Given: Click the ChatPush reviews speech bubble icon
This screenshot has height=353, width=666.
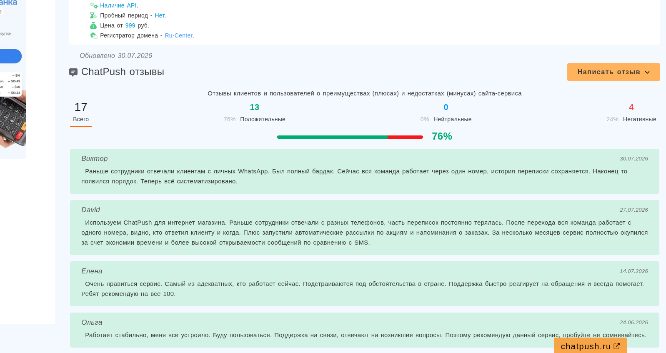Looking at the screenshot, I should click(x=73, y=73).
